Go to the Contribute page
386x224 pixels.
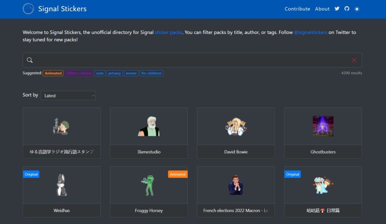pos(297,9)
